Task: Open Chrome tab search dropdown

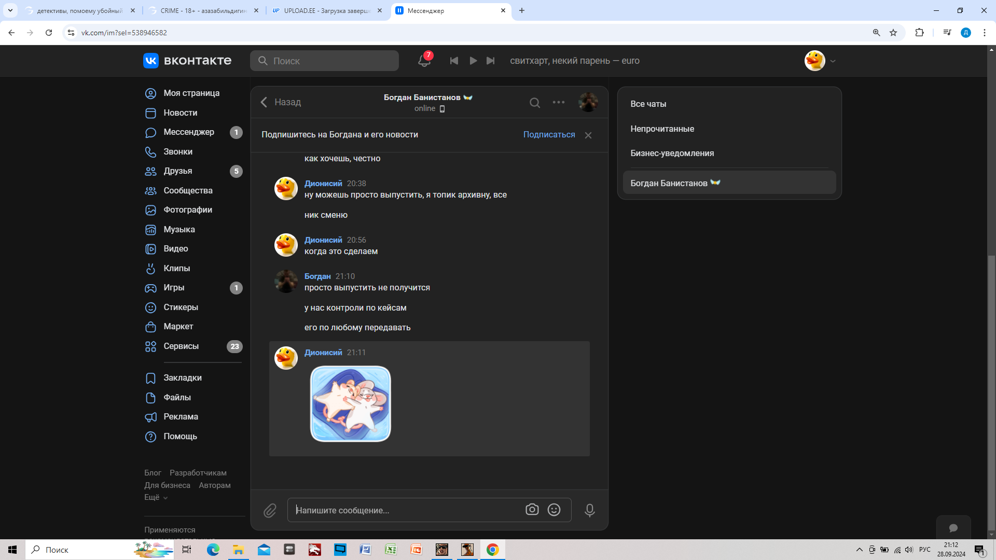Action: (x=10, y=10)
